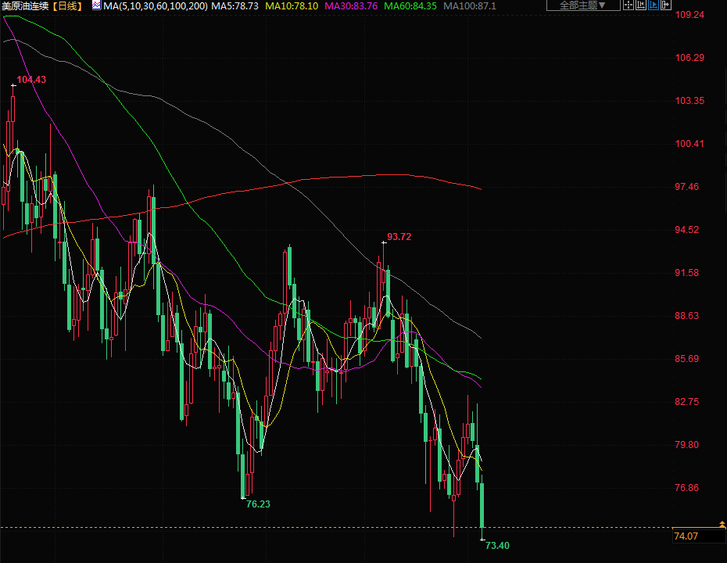Click the rightmost exit-arrow toolbar icon

(667, 5)
